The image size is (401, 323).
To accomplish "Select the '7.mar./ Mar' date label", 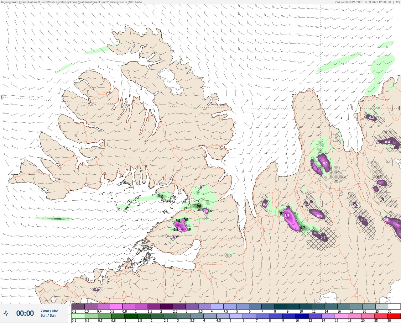I will point(49,311).
